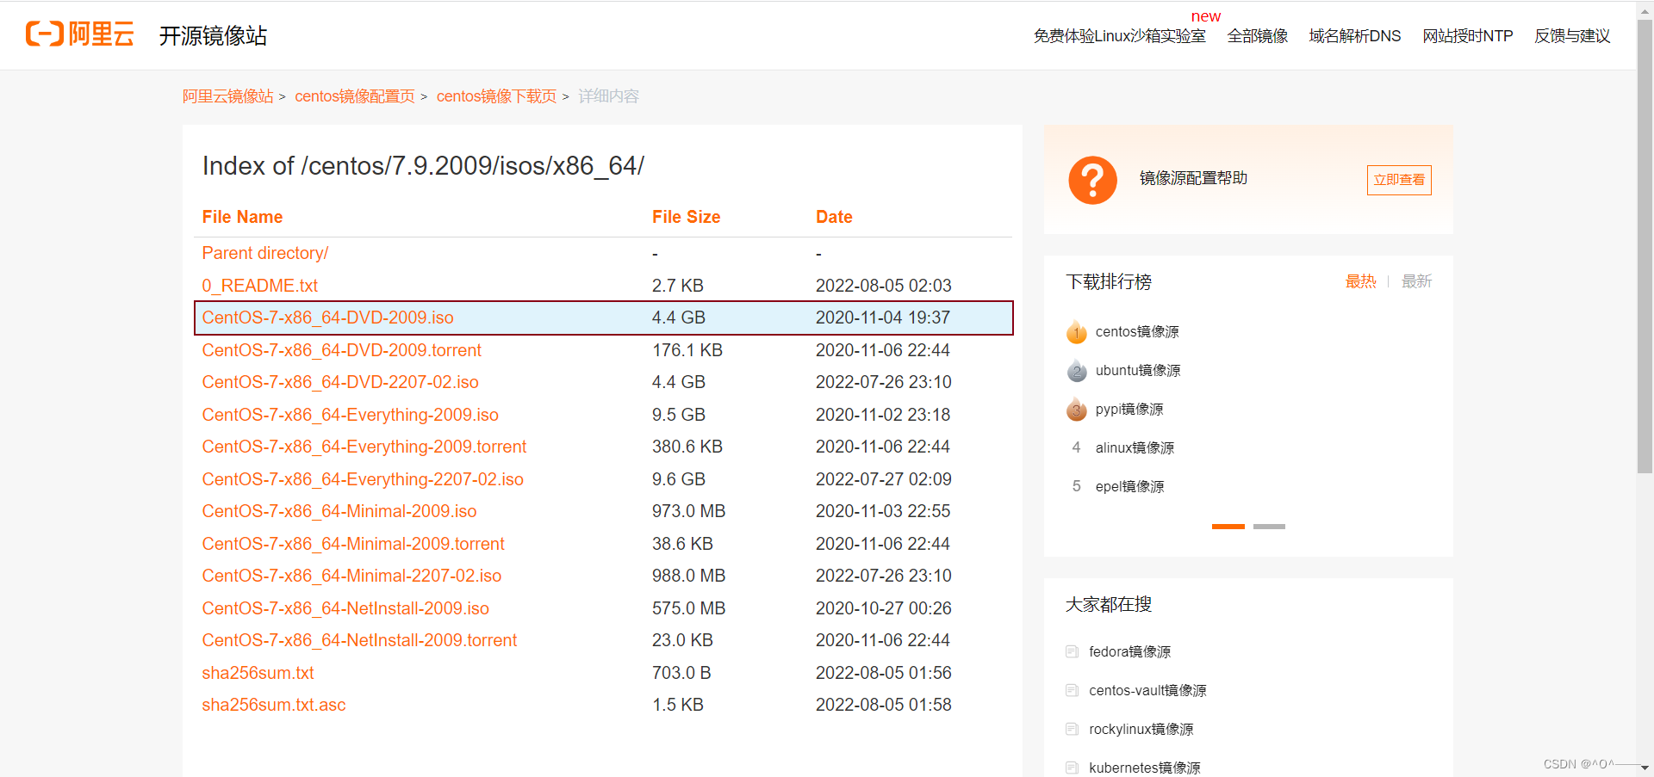This screenshot has width=1654, height=777.
Task: Click the 2020-11-04 19:37 date cell
Action: pos(883,318)
